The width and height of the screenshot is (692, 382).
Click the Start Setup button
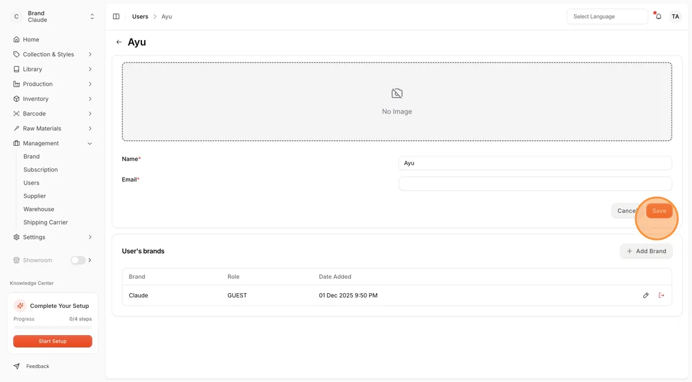click(53, 341)
